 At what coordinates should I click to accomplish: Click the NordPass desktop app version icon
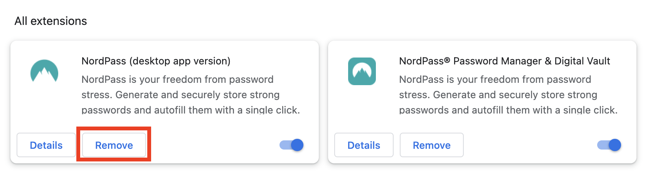pyautogui.click(x=44, y=71)
